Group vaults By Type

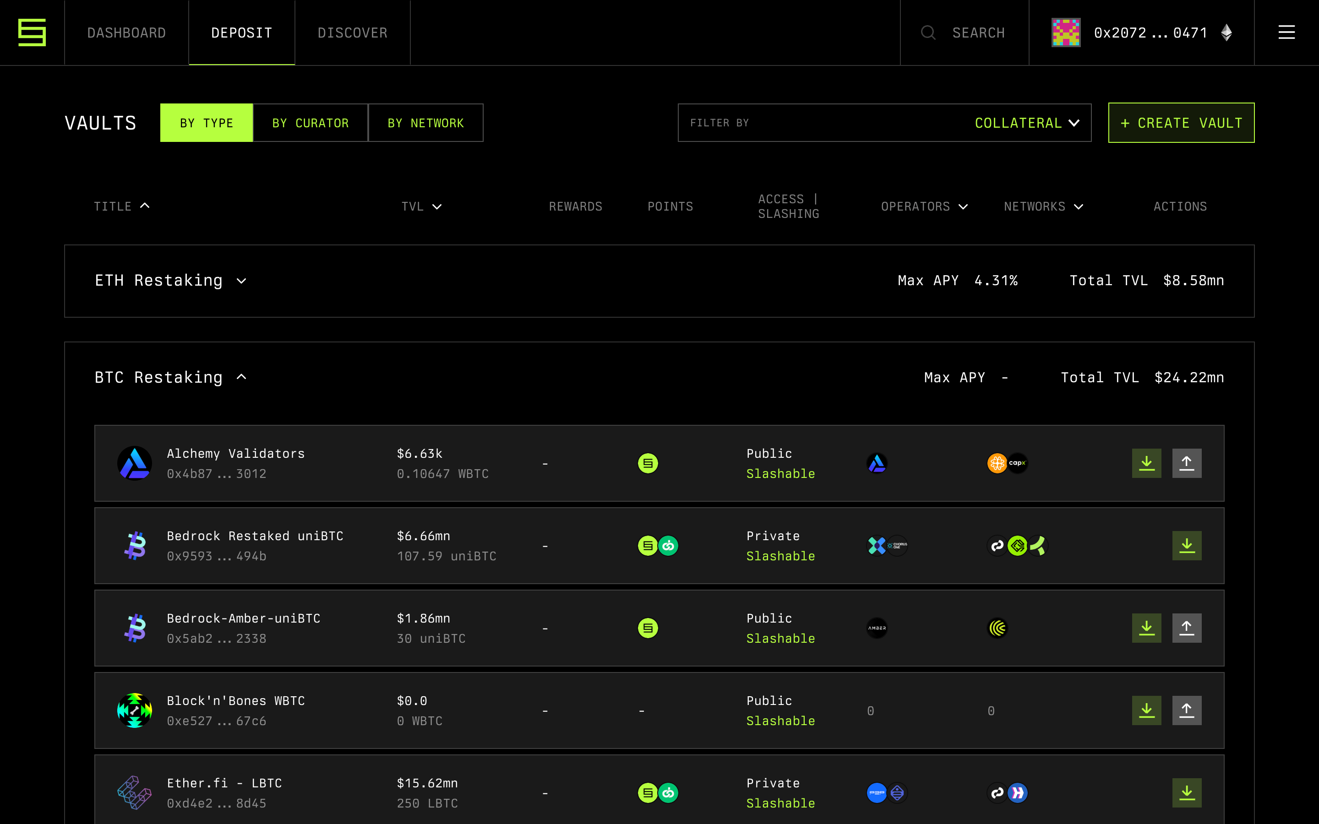pyautogui.click(x=207, y=123)
